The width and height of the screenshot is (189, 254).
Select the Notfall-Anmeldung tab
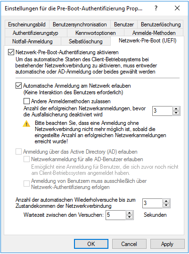[x=33, y=41]
